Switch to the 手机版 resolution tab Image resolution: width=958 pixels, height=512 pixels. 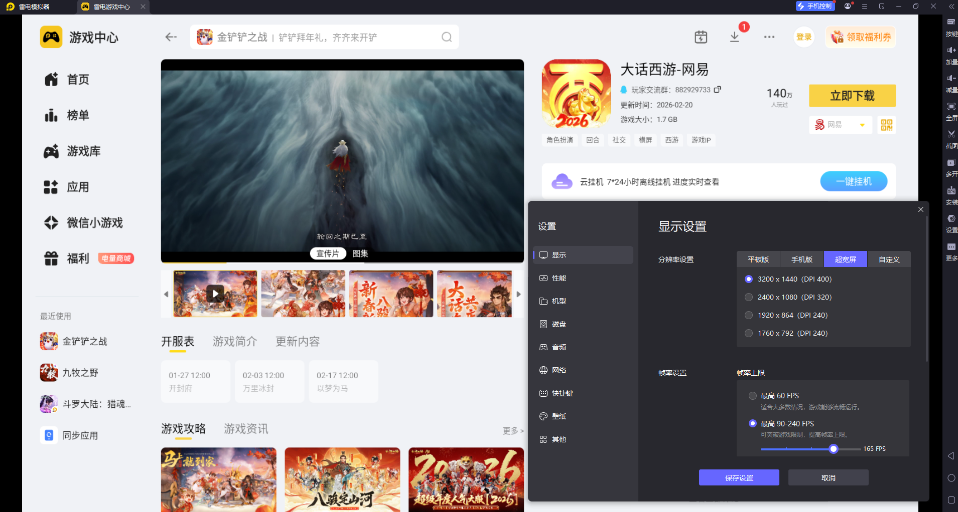[x=802, y=259]
